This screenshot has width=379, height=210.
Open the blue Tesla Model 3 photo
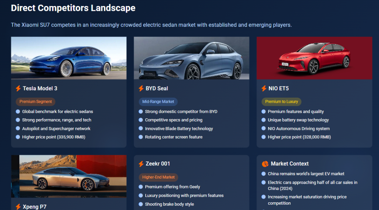click(x=69, y=58)
